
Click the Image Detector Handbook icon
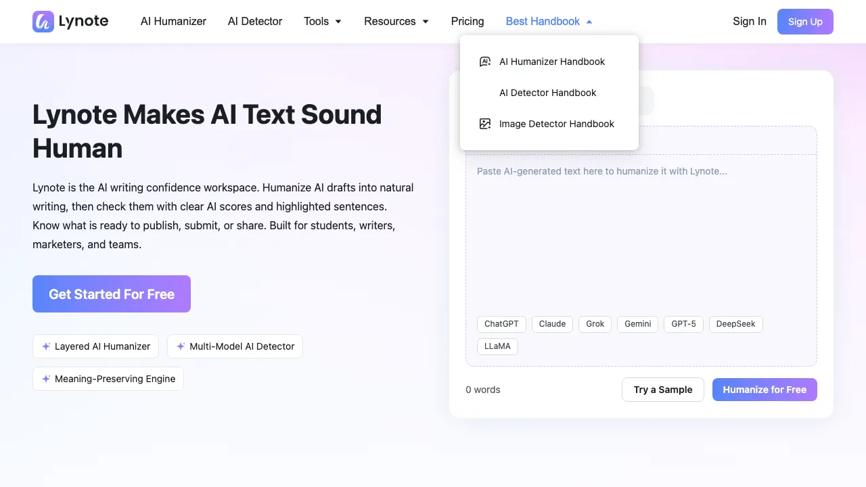tap(485, 124)
